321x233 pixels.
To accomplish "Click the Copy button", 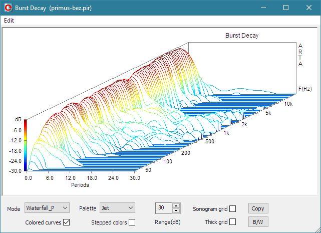I will click(x=258, y=208).
